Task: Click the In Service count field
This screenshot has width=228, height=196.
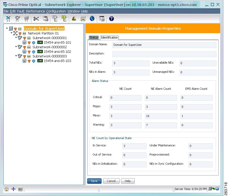Action: tap(134, 146)
